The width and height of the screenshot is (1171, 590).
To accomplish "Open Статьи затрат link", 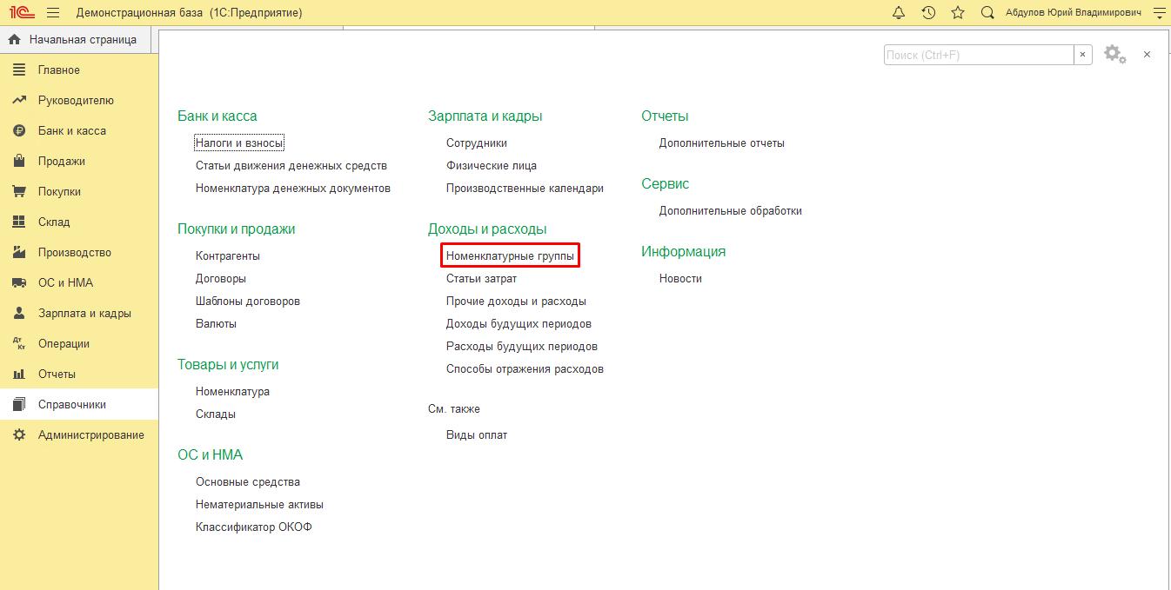I will pyautogui.click(x=481, y=278).
